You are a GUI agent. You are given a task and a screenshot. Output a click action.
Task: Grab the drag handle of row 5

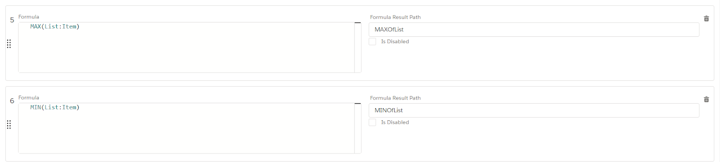tap(9, 44)
